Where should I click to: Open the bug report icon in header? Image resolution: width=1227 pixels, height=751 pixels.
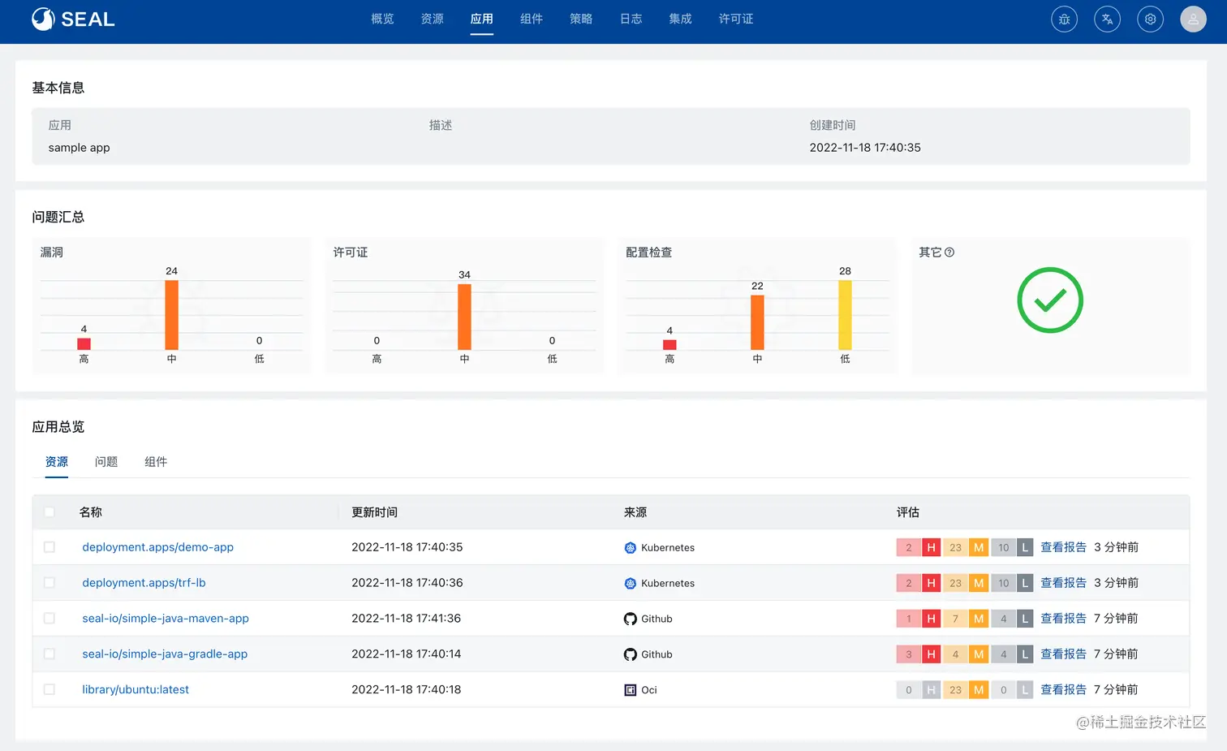[x=1064, y=19]
